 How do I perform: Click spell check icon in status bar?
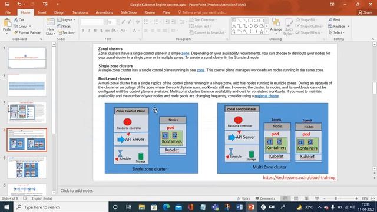click(25, 198)
